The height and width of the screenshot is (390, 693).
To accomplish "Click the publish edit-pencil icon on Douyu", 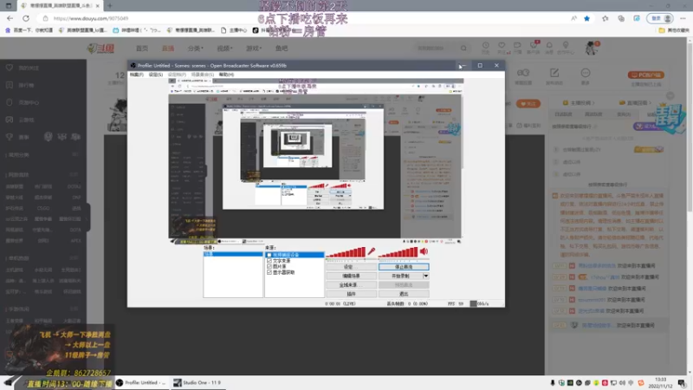I will tap(554, 73).
